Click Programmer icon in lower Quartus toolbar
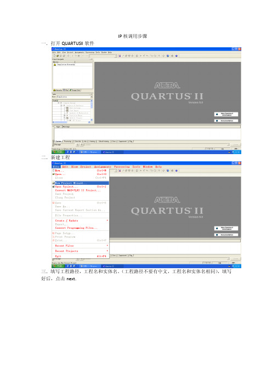 pos(168,171)
